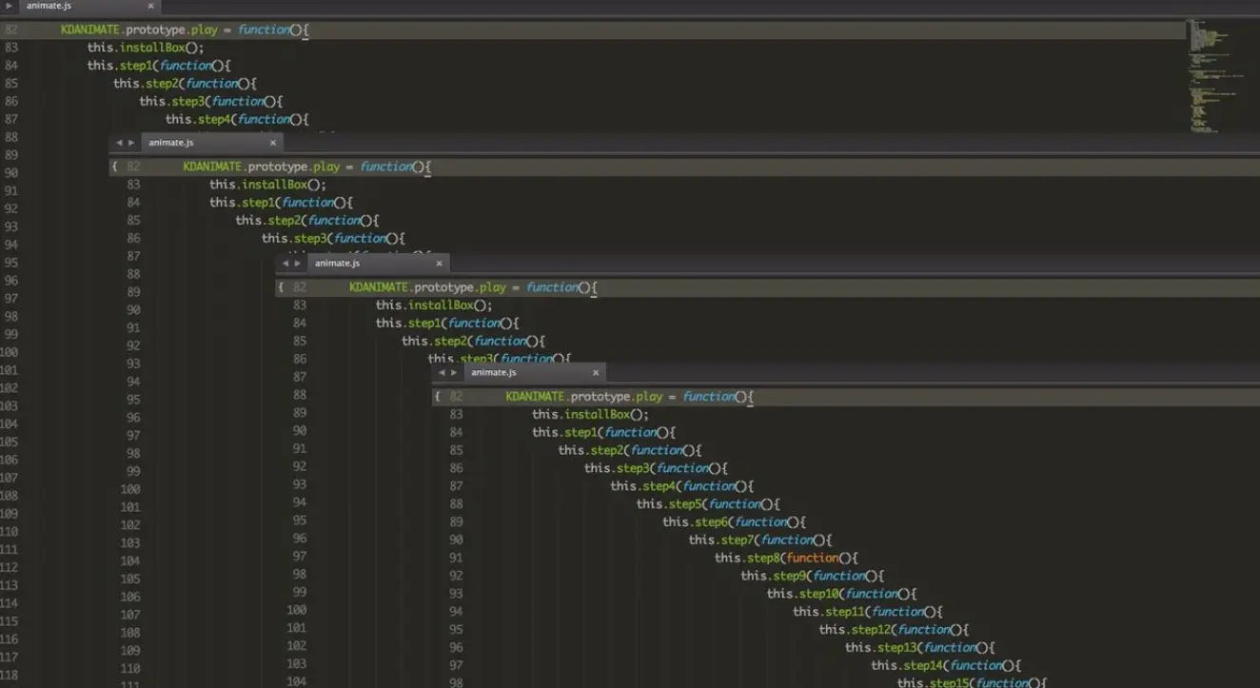1260x688 pixels.
Task: Click the line 'this.step9(function(){'
Action: [813, 576]
